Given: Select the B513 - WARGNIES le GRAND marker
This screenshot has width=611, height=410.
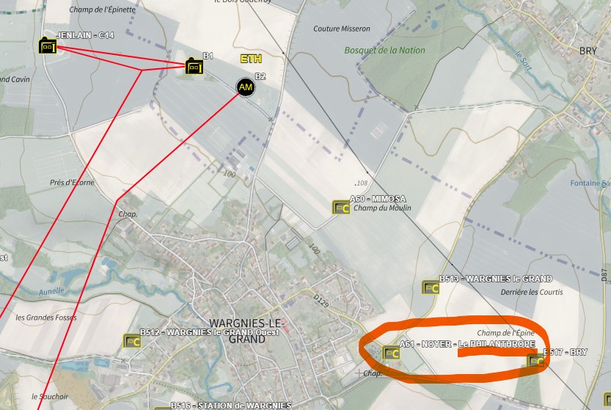Looking at the screenshot, I should click(431, 288).
